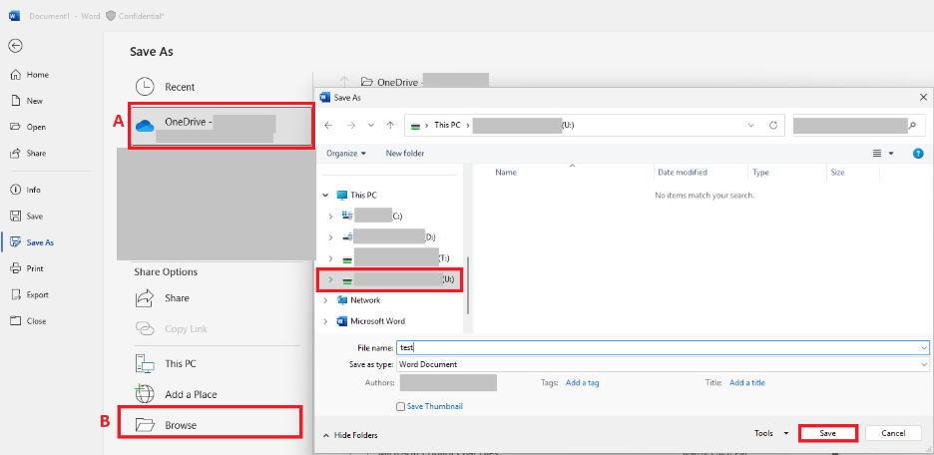Expand the C: drive node
This screenshot has width=934, height=455.
[330, 217]
